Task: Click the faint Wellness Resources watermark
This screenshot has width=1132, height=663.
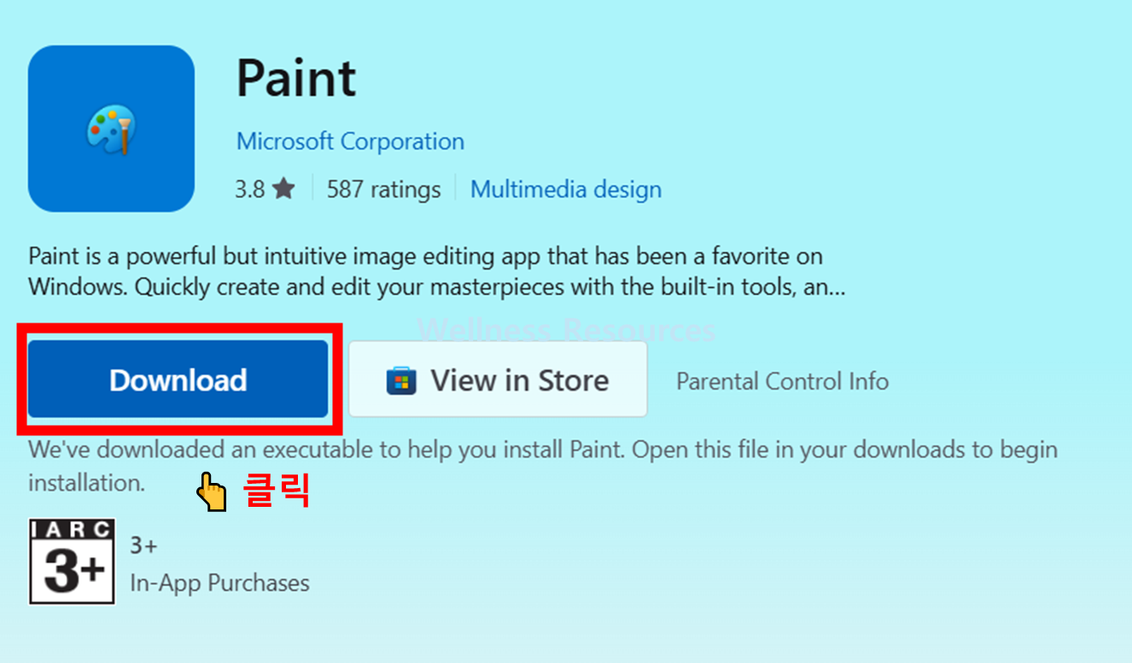Action: coord(567,329)
